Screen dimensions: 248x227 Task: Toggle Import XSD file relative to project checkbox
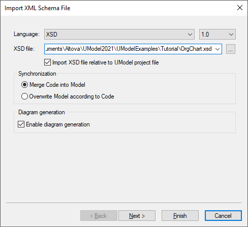[x=47, y=62]
